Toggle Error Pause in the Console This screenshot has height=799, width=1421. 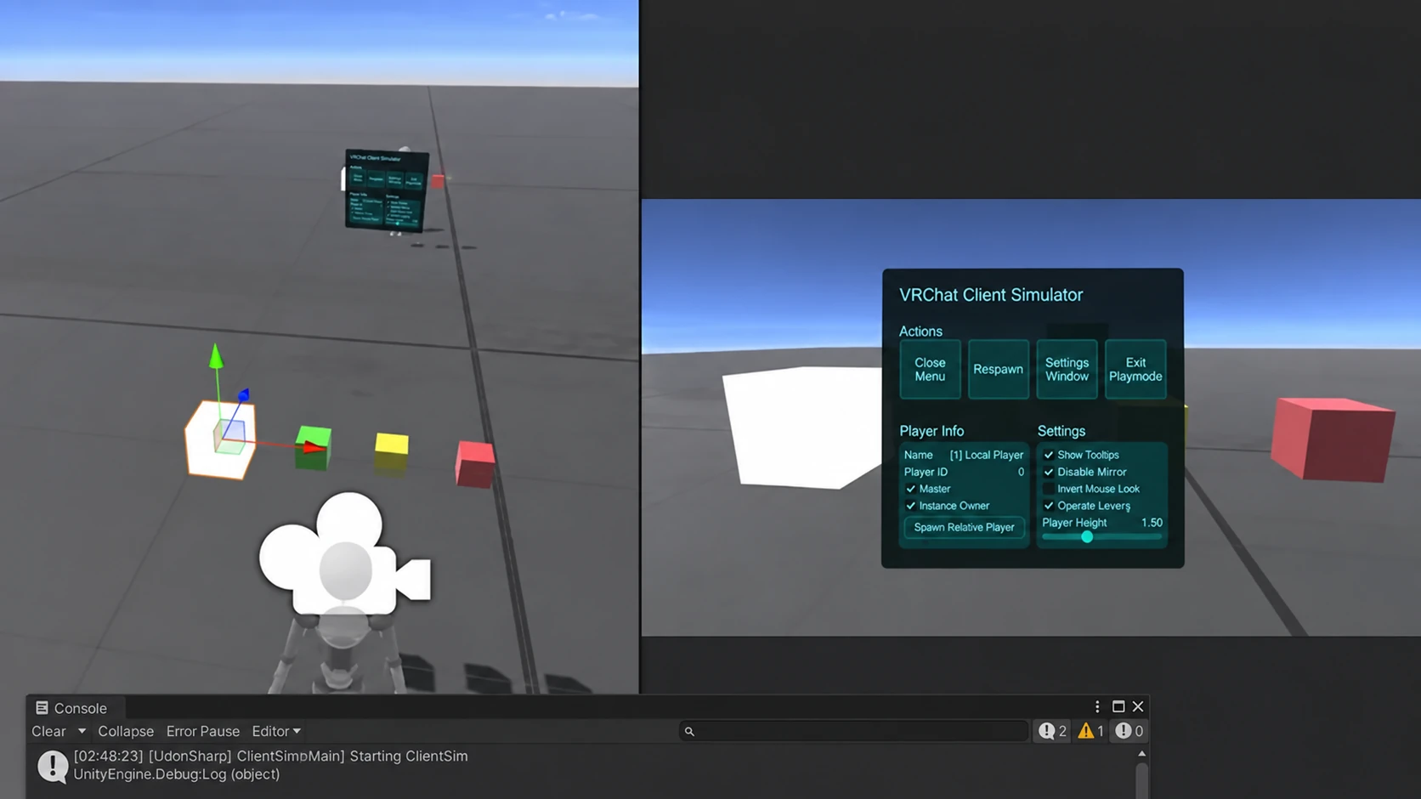click(x=203, y=731)
